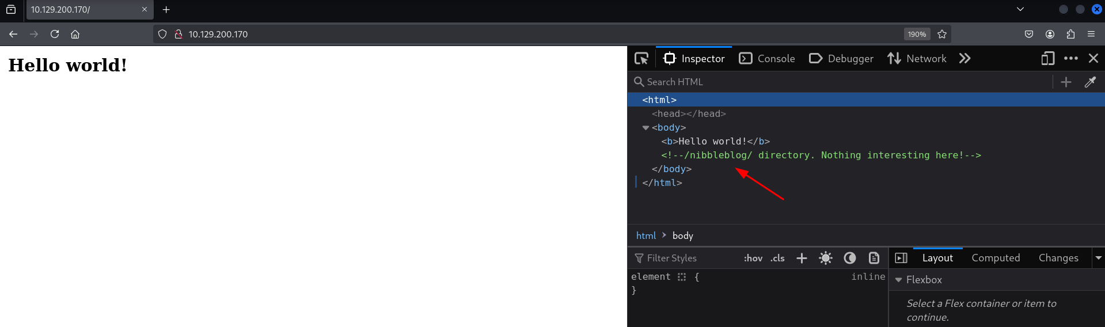Toggle dark color scheme simulation
This screenshot has width=1105, height=327.
tap(850, 258)
